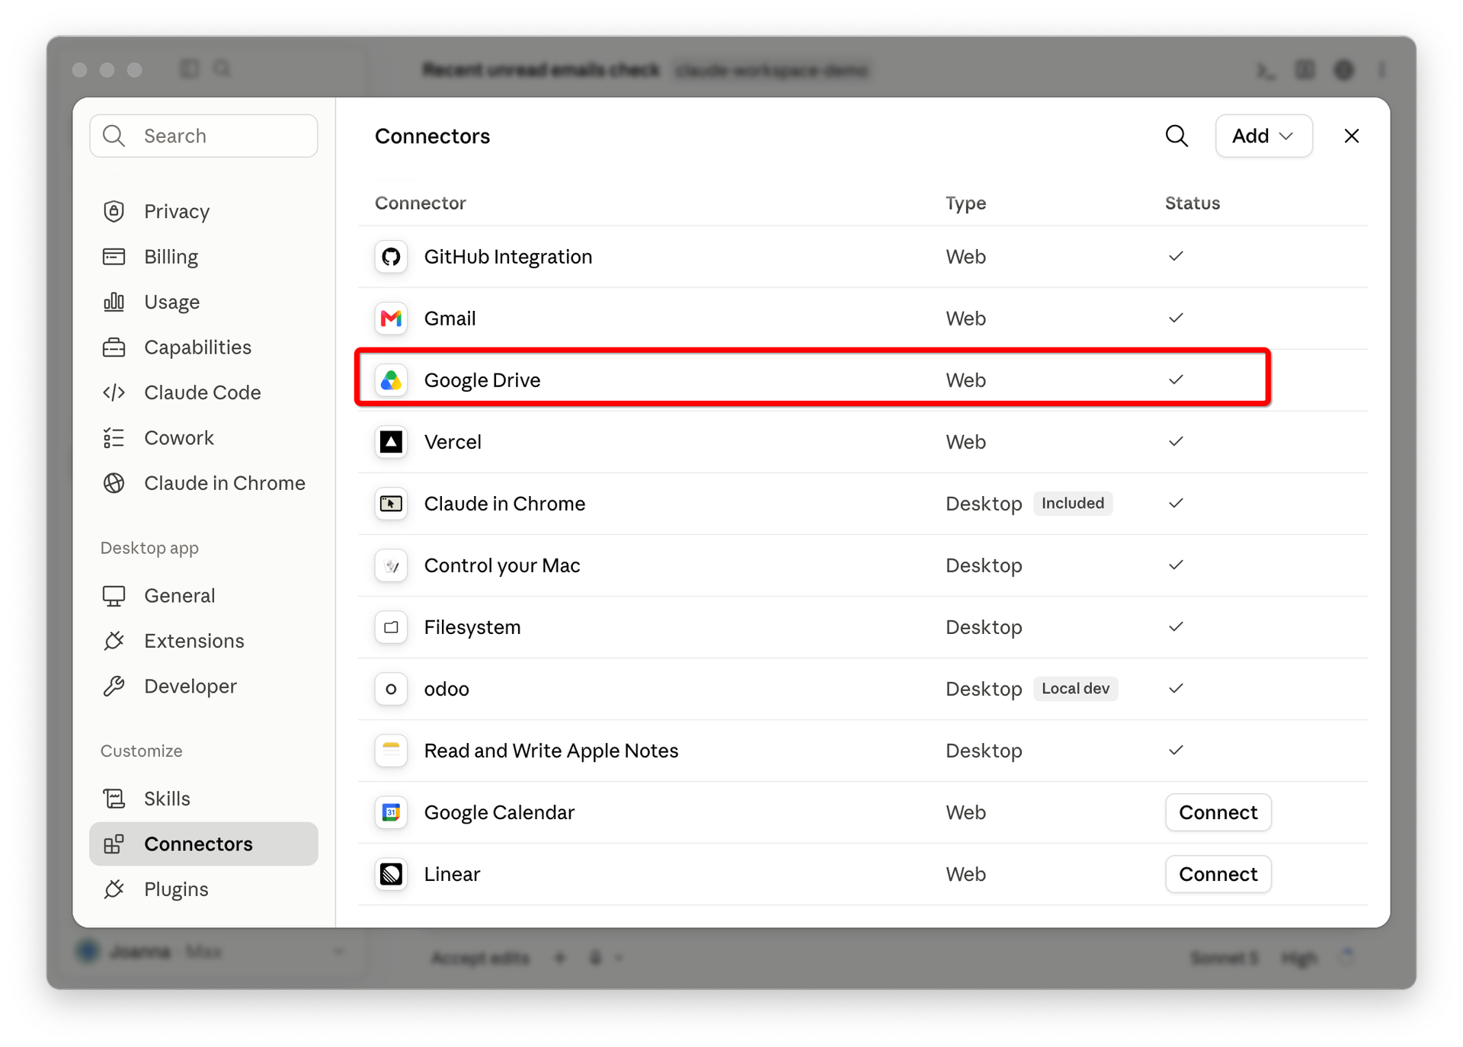Focus the Search field in the sidebar

click(203, 136)
